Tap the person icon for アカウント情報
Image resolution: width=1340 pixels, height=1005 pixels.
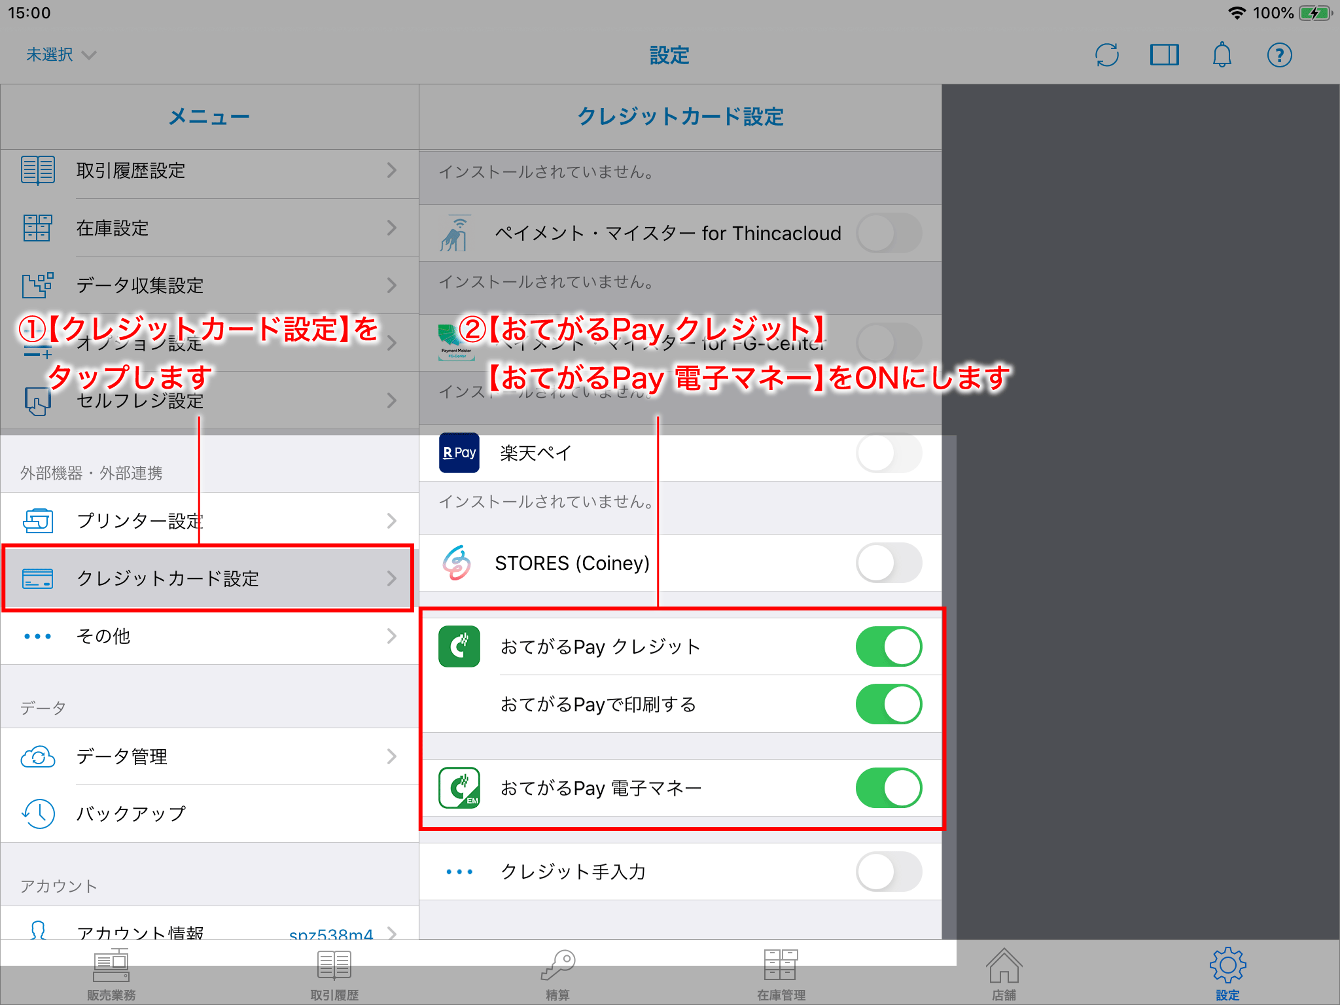point(38,930)
